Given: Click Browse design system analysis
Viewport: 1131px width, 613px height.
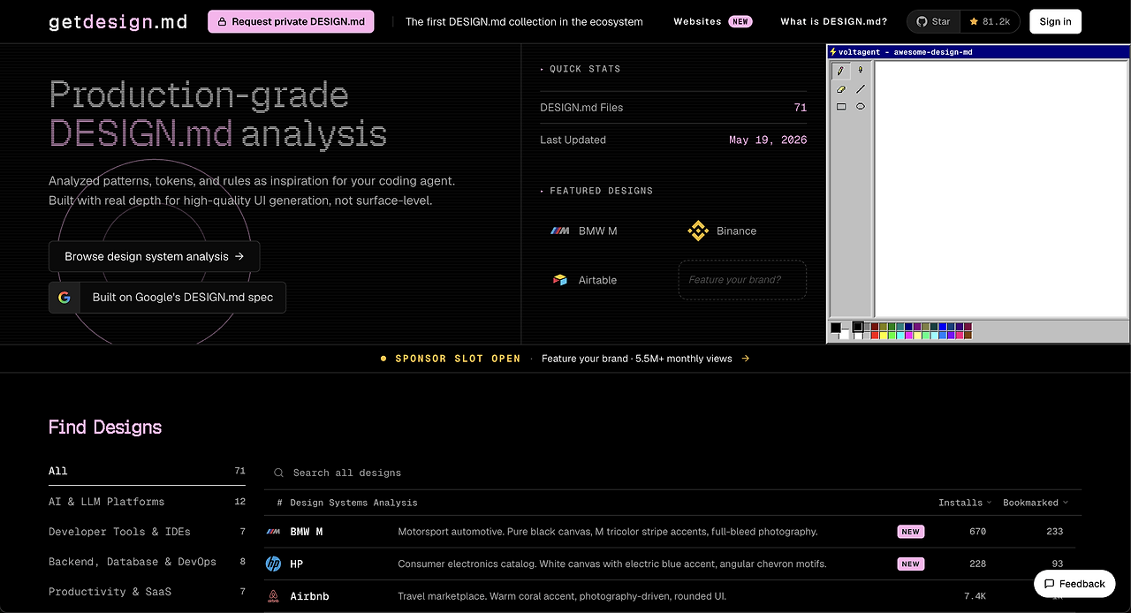Looking at the screenshot, I should tap(154, 257).
